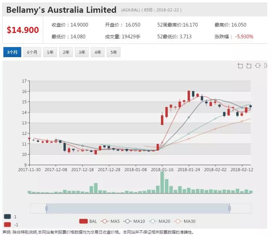The height and width of the screenshot is (236, 272).
Task: Click the 52周最高价:16.170 text
Action: tap(178, 25)
